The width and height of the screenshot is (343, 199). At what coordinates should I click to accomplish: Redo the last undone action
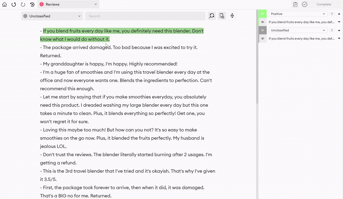click(23, 4)
